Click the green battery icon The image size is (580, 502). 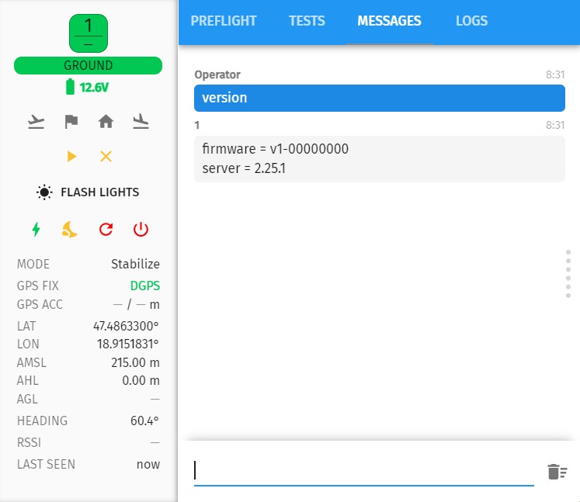click(x=70, y=87)
